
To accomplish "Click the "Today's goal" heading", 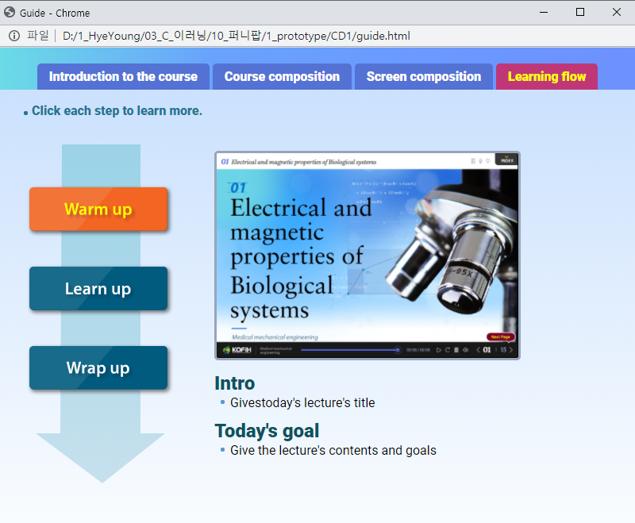I will click(x=267, y=431).
